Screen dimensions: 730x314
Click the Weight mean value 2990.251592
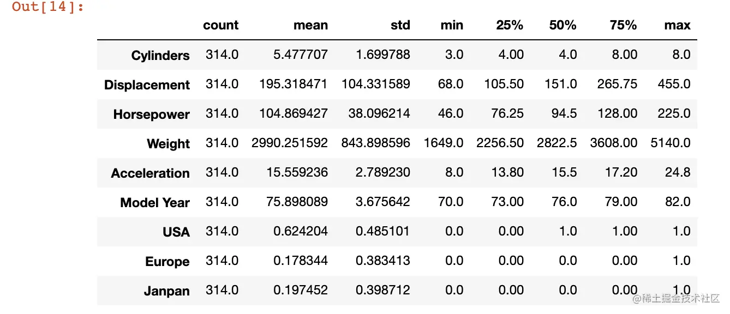click(x=290, y=143)
